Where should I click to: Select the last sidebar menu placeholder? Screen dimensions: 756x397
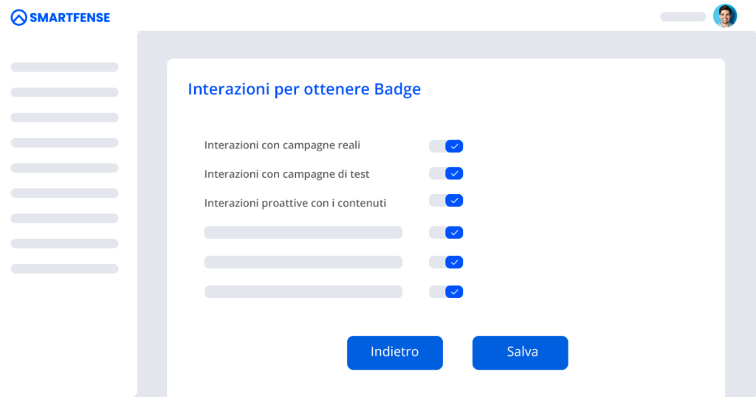[x=65, y=269]
